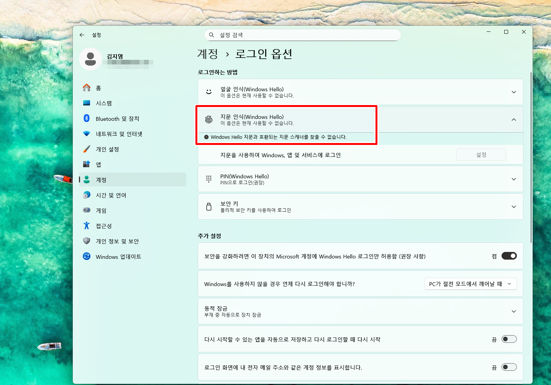Click the fingerprint icon
This screenshot has height=385, width=551.
pos(209,120)
